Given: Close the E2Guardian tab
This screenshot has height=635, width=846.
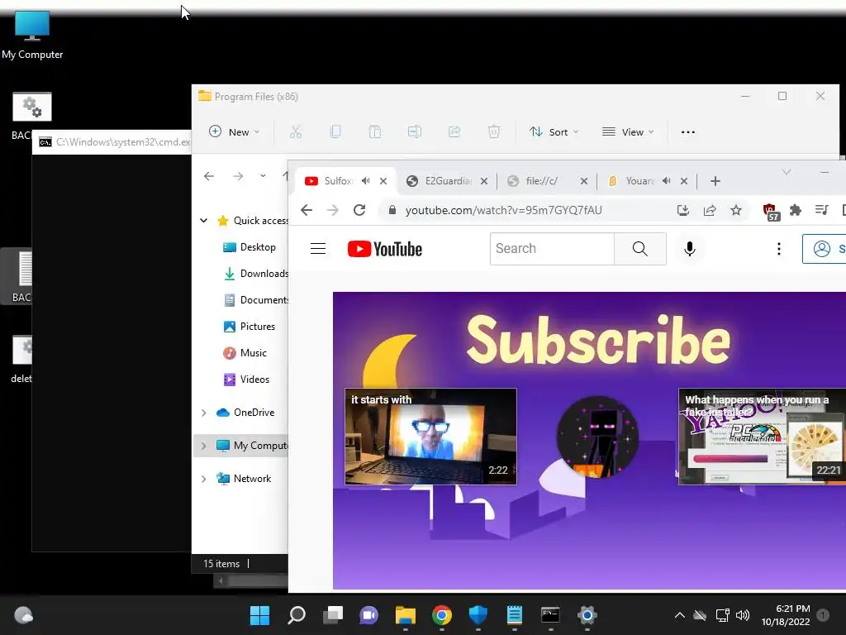Looking at the screenshot, I should click(484, 181).
